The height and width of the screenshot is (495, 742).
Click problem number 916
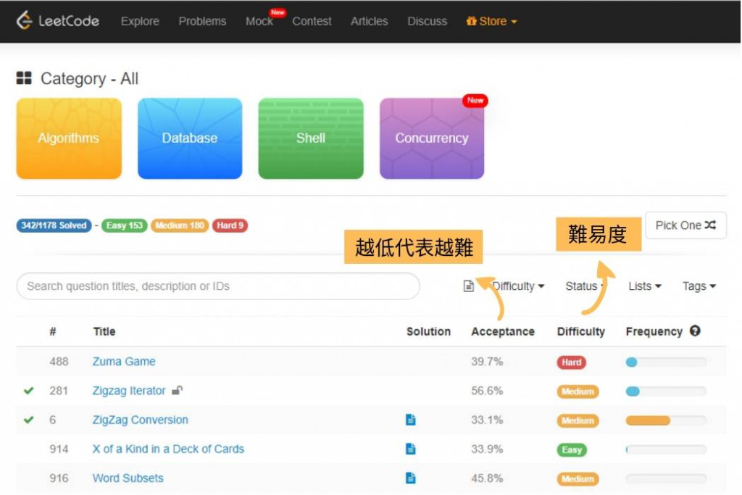(x=59, y=478)
